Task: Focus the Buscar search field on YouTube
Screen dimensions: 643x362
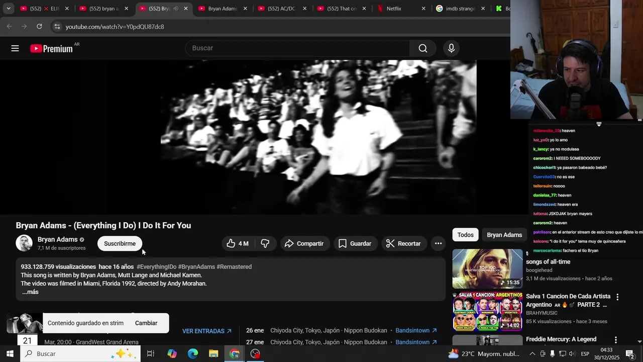Action: click(x=297, y=48)
